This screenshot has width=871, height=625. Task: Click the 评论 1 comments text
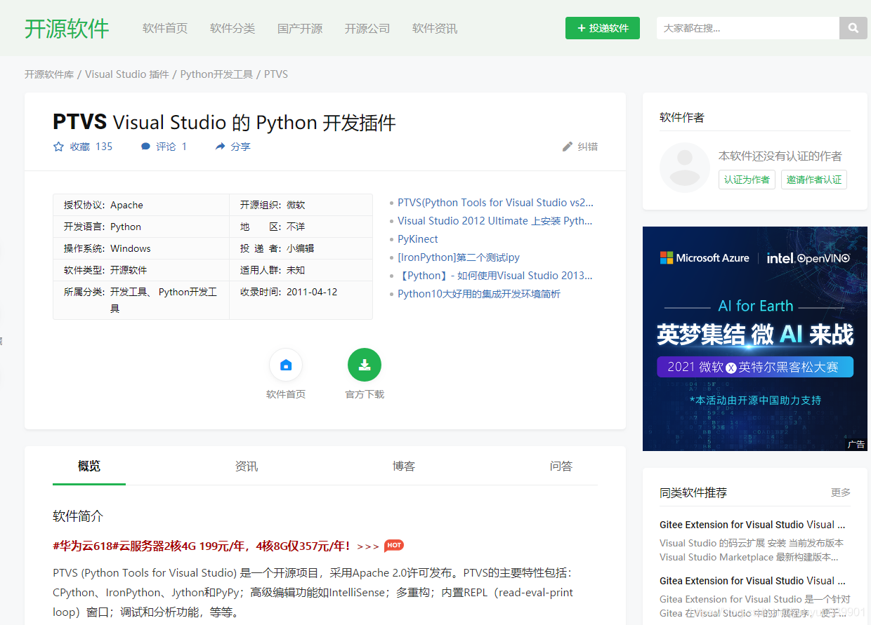(x=171, y=147)
